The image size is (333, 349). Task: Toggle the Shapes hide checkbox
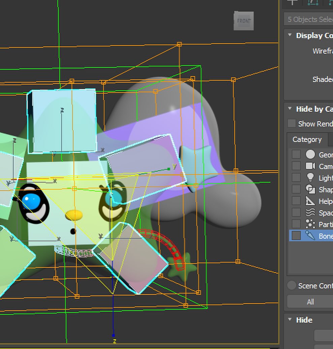point(296,189)
